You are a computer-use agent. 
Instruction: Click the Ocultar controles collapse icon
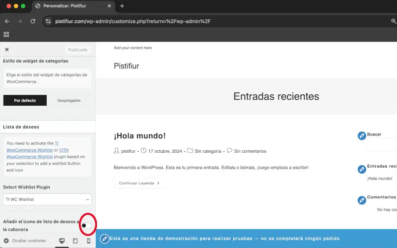pyautogui.click(x=6, y=241)
